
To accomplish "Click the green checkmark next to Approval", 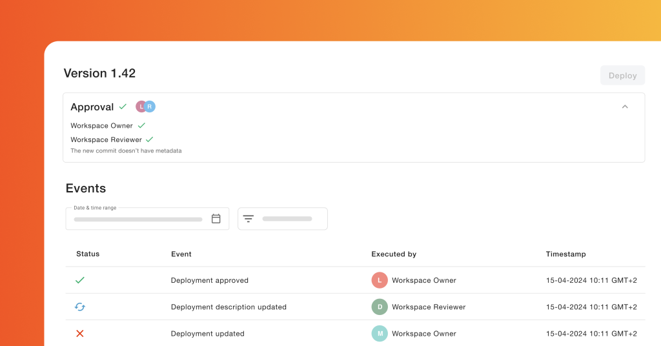I will (x=123, y=107).
